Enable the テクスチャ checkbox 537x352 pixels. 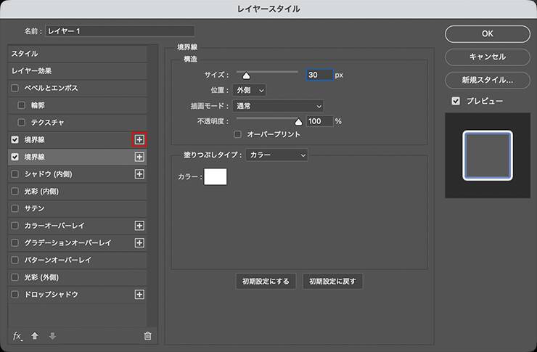pyautogui.click(x=21, y=122)
